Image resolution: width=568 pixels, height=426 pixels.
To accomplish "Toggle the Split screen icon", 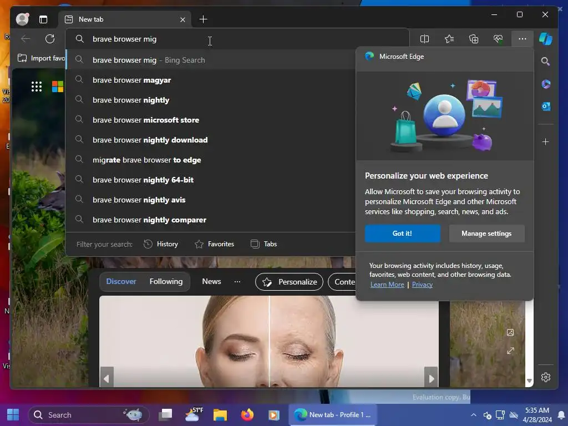I will point(424,39).
